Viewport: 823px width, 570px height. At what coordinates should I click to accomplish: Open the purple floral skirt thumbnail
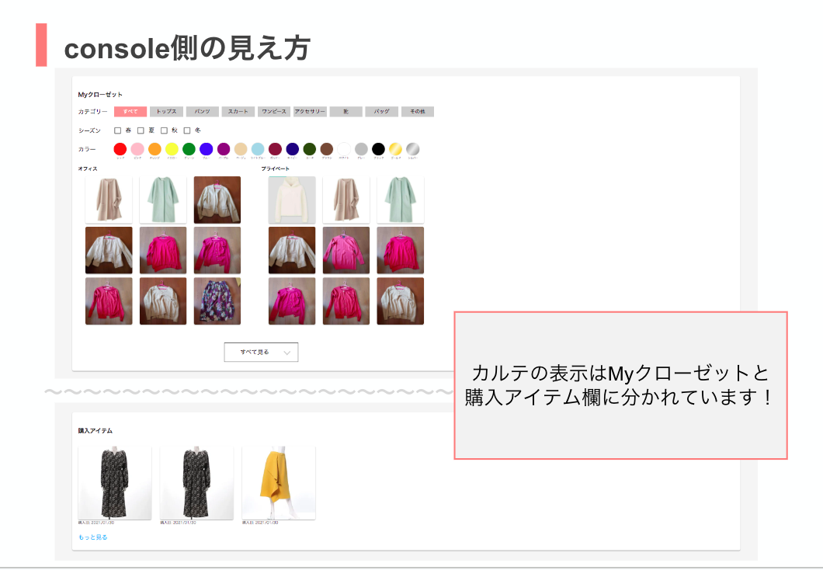[x=217, y=301]
